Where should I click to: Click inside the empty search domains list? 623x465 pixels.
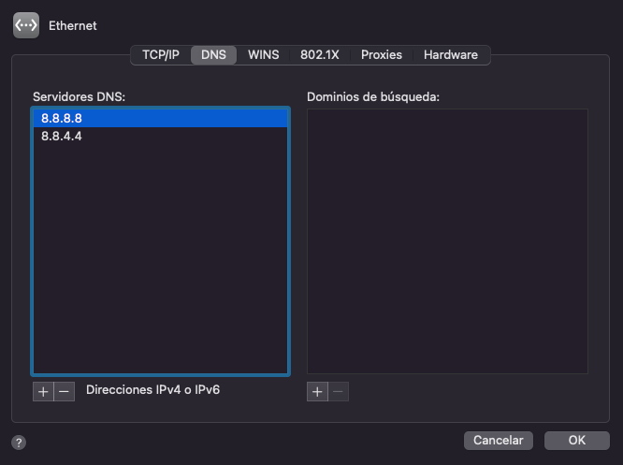(447, 241)
